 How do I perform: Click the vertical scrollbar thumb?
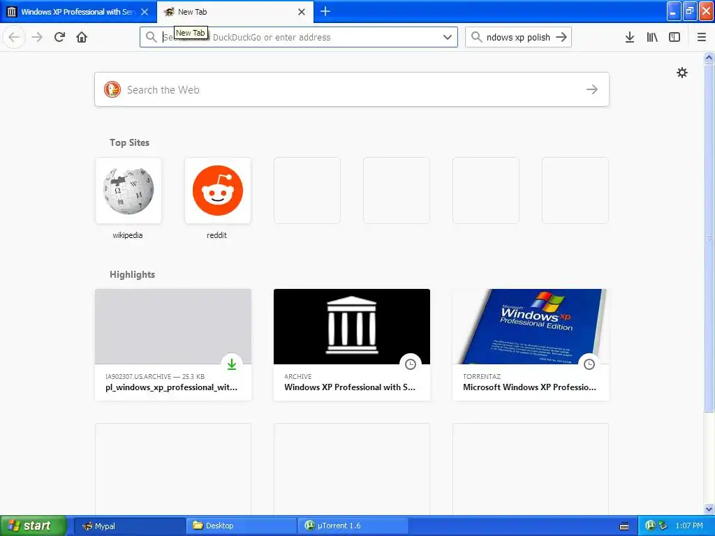[x=709, y=237]
